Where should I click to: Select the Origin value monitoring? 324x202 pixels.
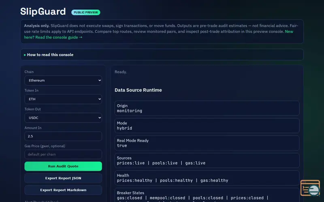tap(129, 111)
